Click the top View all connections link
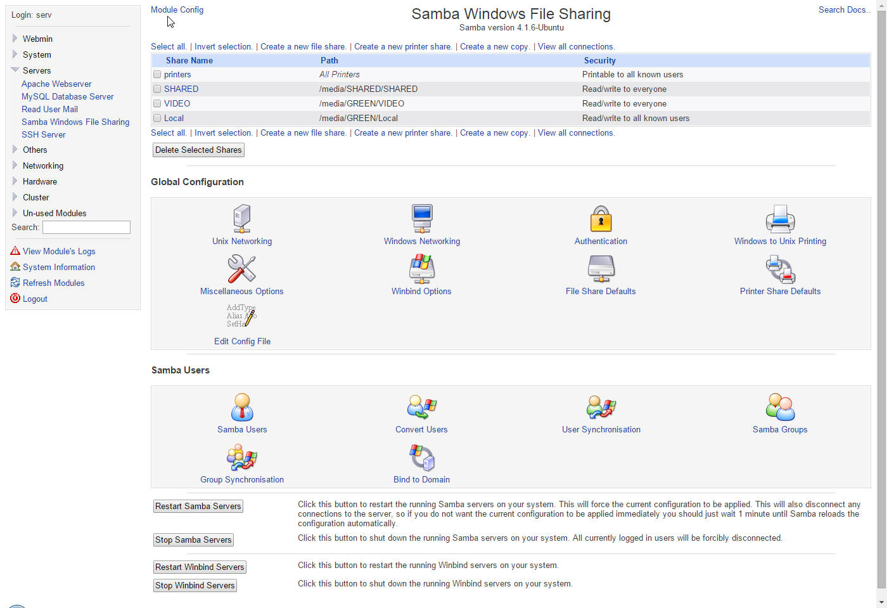The image size is (887, 608). 575,46
